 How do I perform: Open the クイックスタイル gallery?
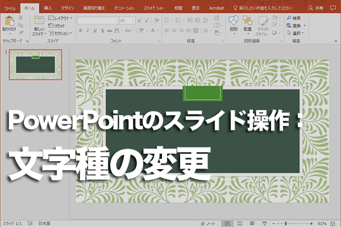(263, 26)
